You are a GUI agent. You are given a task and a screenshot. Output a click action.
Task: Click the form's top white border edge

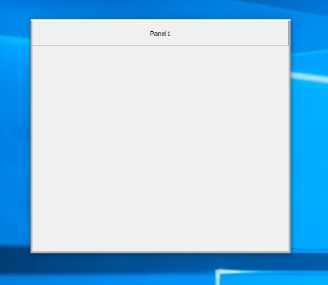tap(161, 20)
